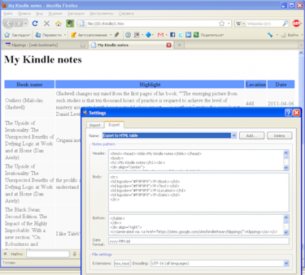Open the Закладки menu
The width and height of the screenshot is (305, 275).
click(x=76, y=14)
